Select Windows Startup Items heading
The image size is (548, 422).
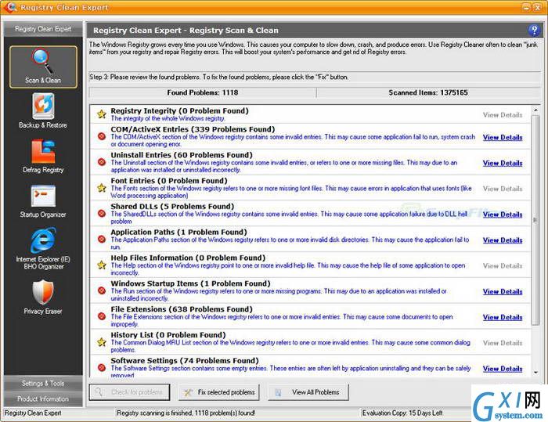click(x=190, y=283)
